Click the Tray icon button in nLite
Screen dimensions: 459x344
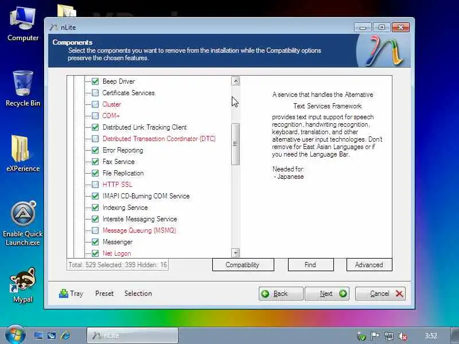pyautogui.click(x=71, y=294)
